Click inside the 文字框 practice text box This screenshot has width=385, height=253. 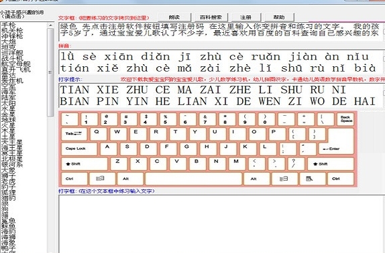[221, 31]
